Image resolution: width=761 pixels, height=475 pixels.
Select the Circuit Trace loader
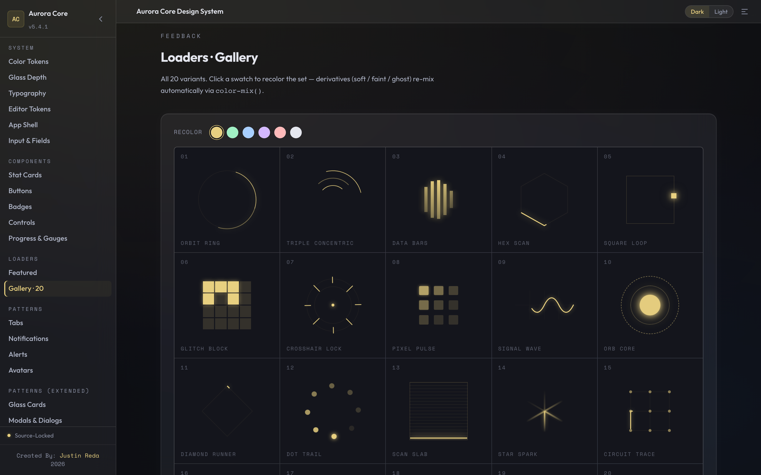pyautogui.click(x=650, y=411)
